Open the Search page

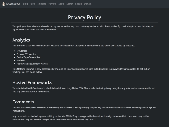pos(70,4)
